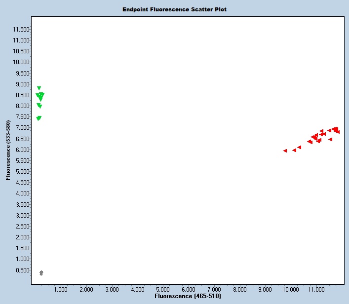Click the Fluorescence (465-510) x-axis label

point(188,296)
